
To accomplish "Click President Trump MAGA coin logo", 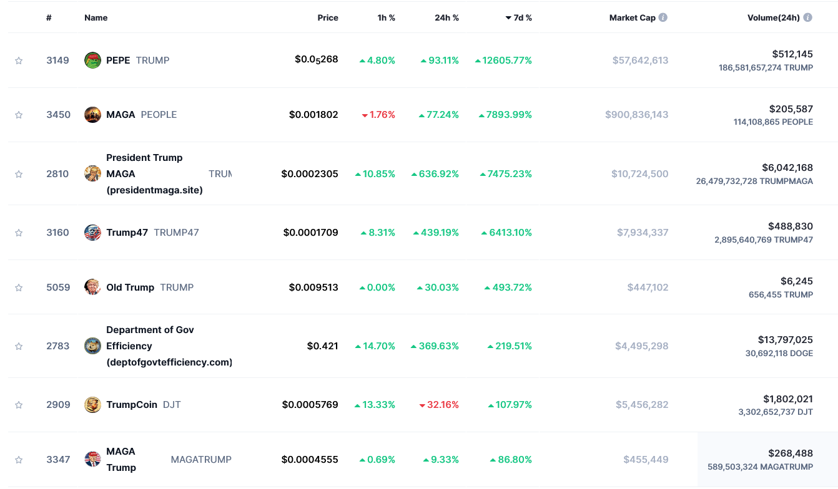I will click(92, 174).
